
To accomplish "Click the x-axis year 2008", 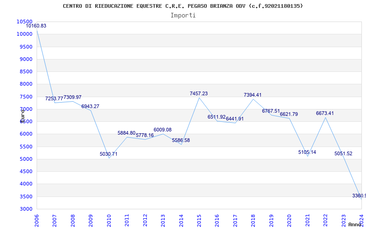I will (x=73, y=221).
